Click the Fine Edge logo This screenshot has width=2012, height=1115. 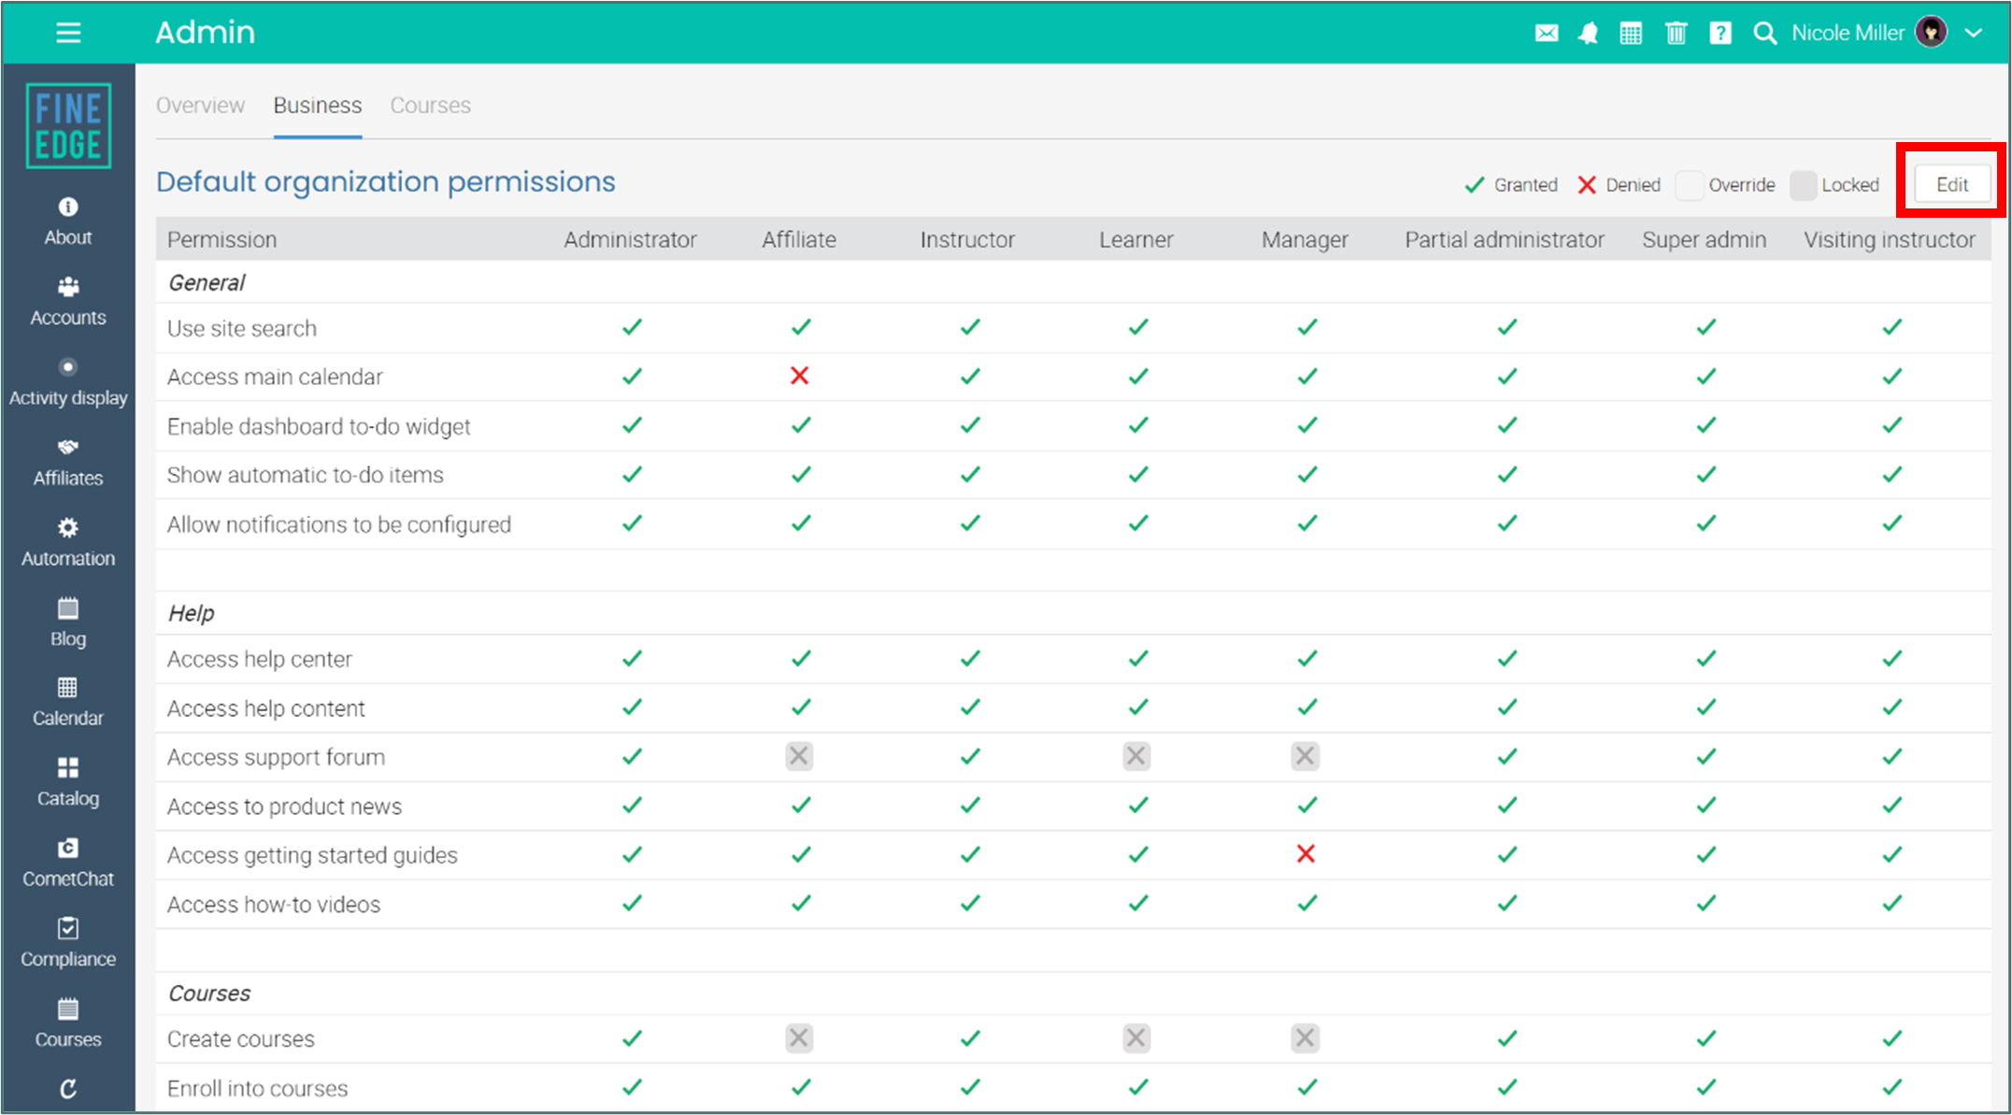pyautogui.click(x=68, y=126)
